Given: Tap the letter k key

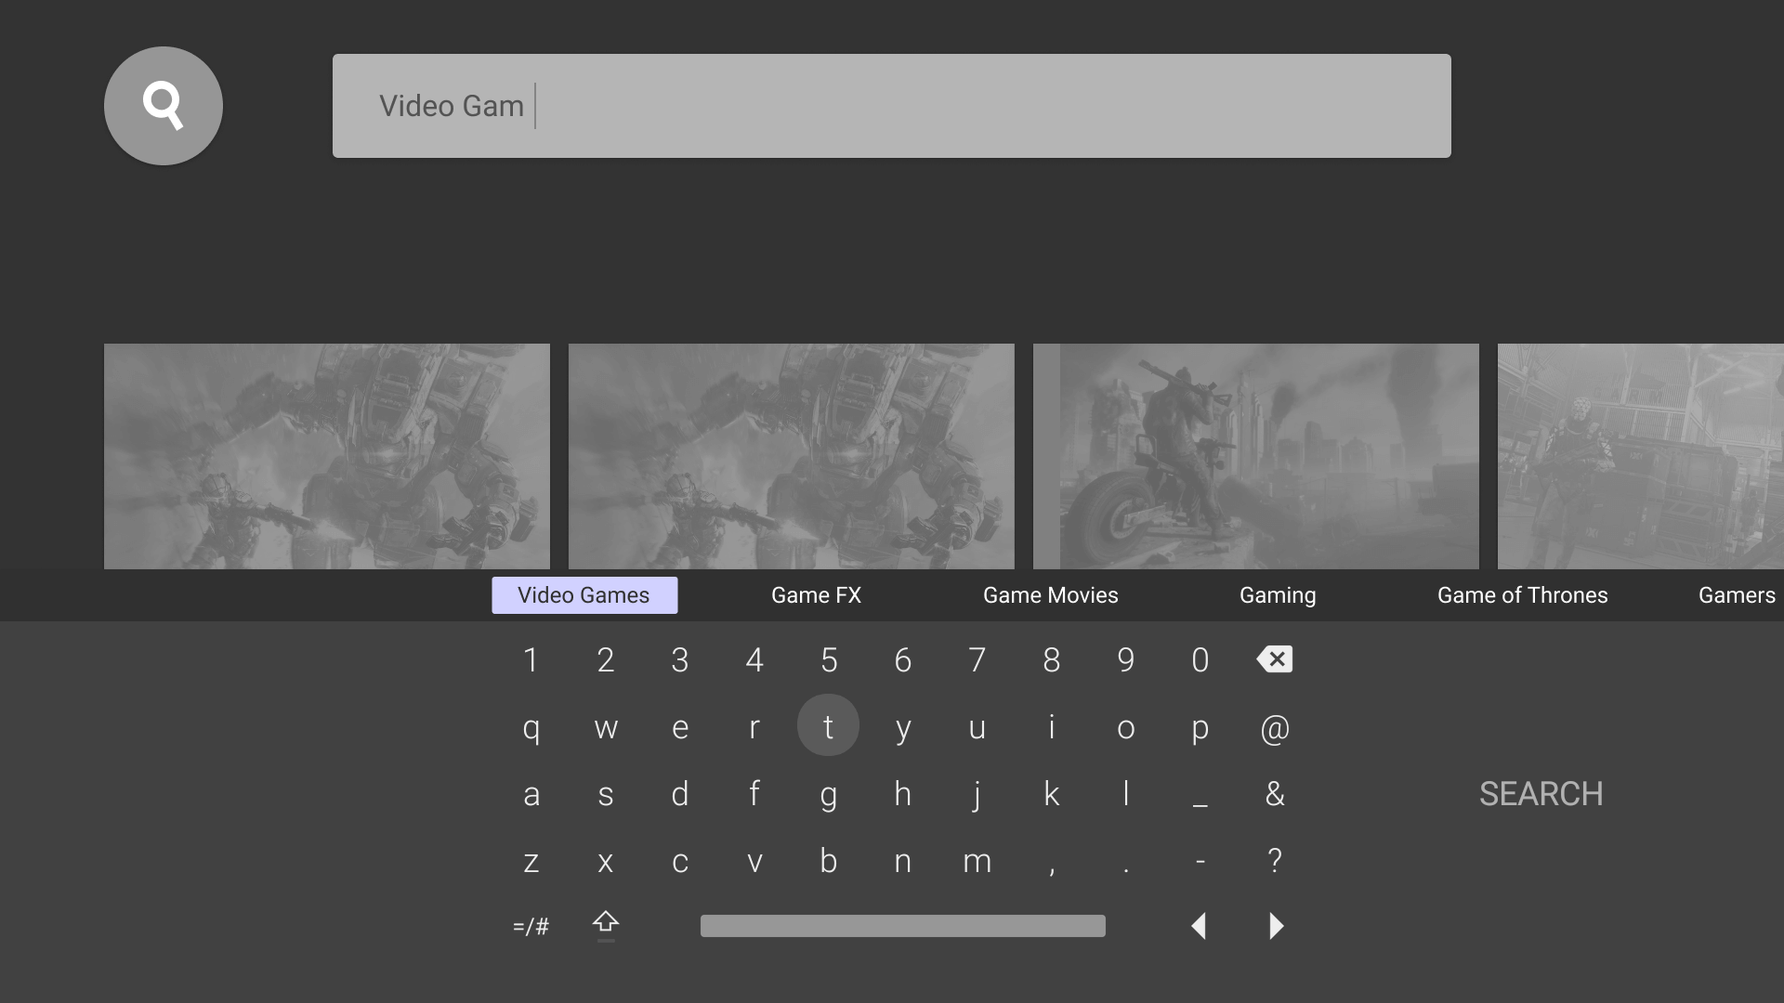Looking at the screenshot, I should 1052,794.
